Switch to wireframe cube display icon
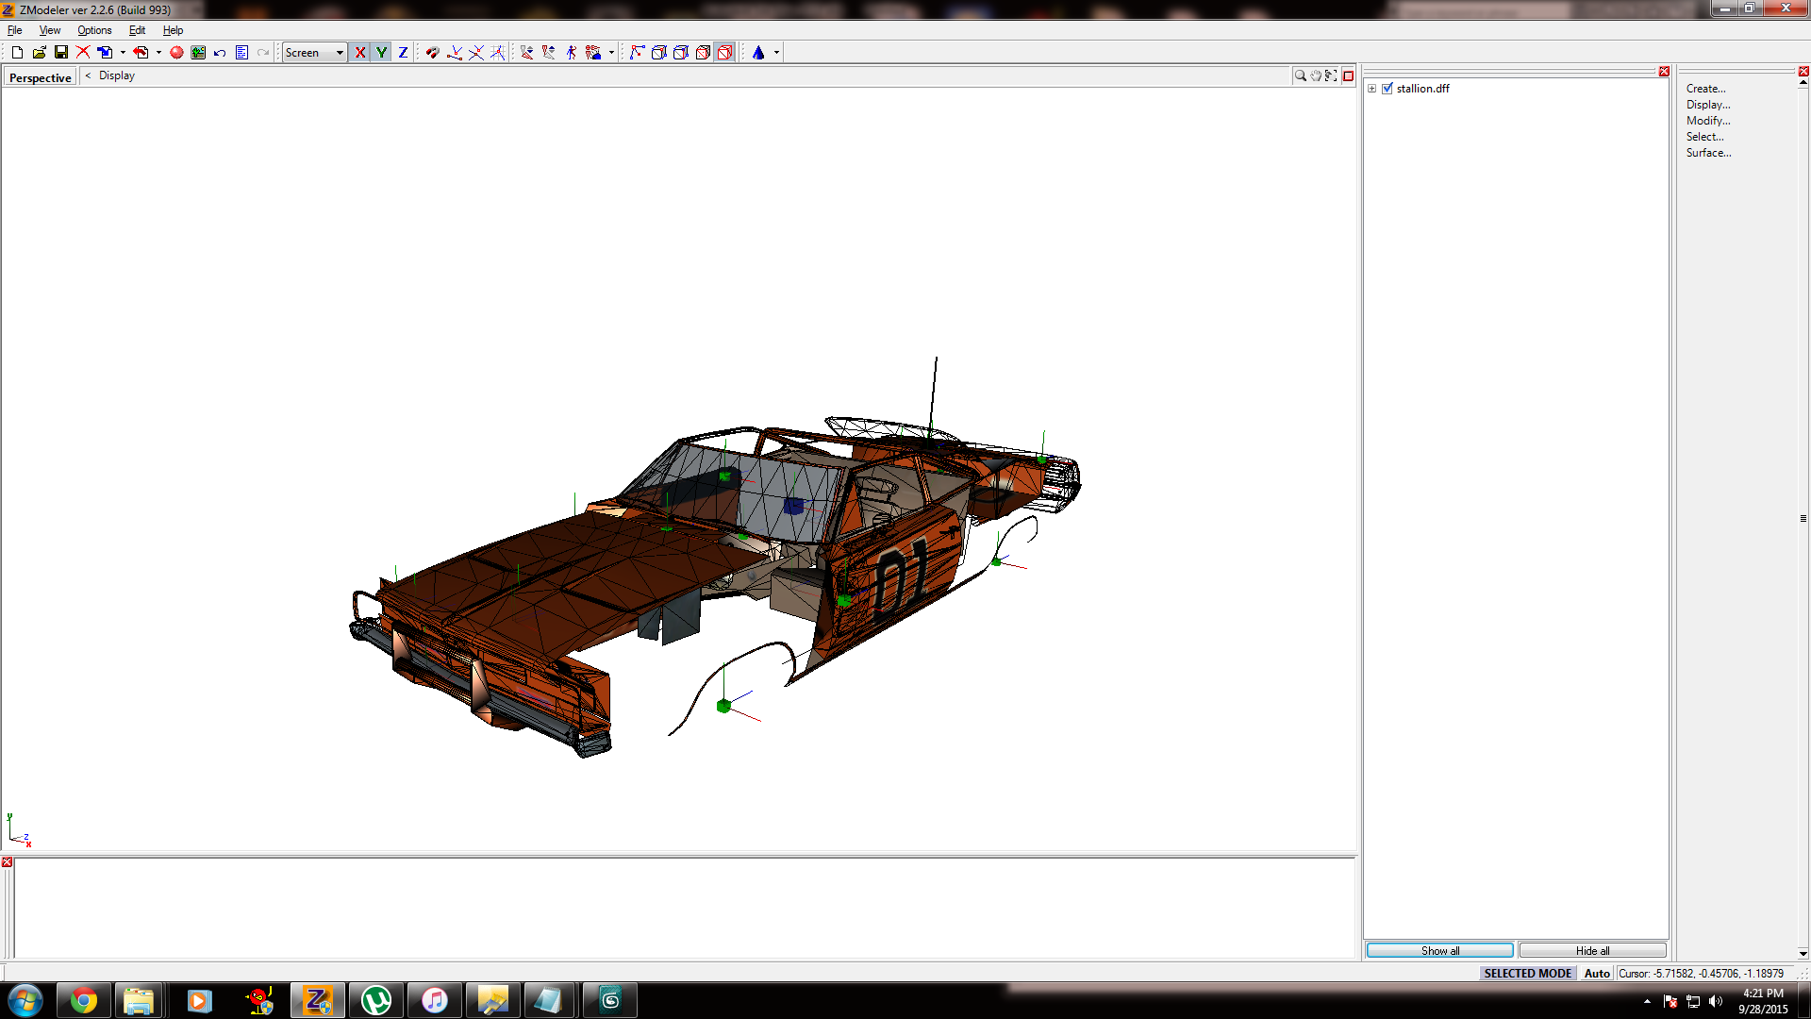The height and width of the screenshot is (1019, 1811). pos(659,53)
